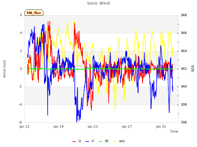Click the 338 tick on SOS axis
197x147 pixels.
(184, 104)
